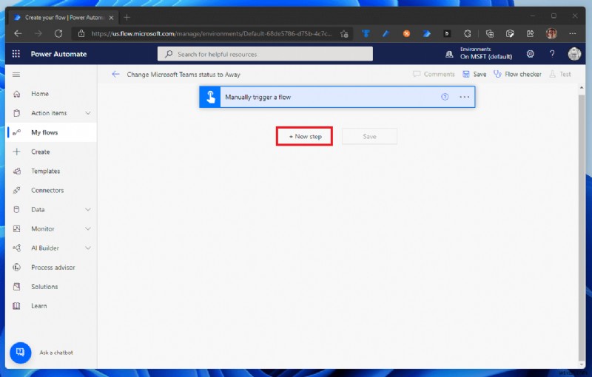Open the browser extensions puzzle icon
Viewport: 592px width, 377px height.
(x=468, y=33)
